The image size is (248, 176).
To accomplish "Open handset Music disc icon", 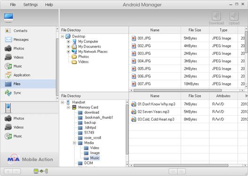I will (8, 136).
